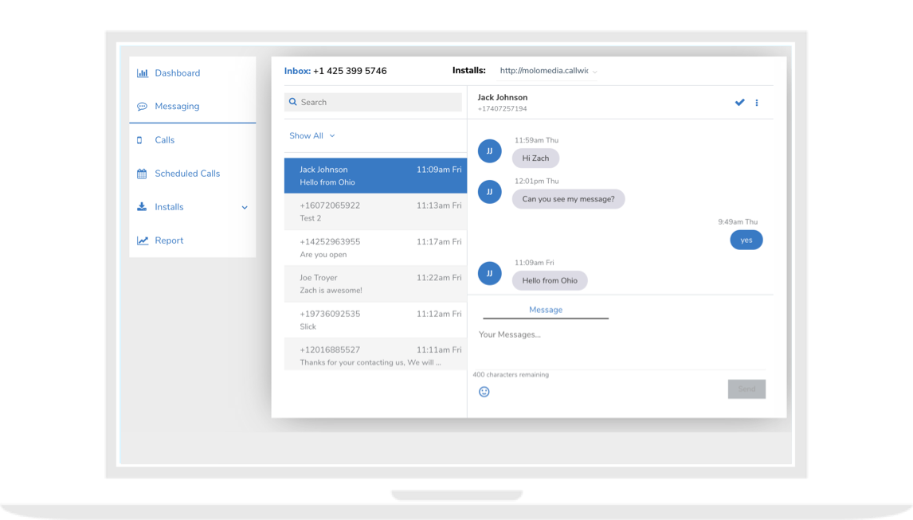
Task: Open the Joe Troyer conversation
Action: point(375,284)
